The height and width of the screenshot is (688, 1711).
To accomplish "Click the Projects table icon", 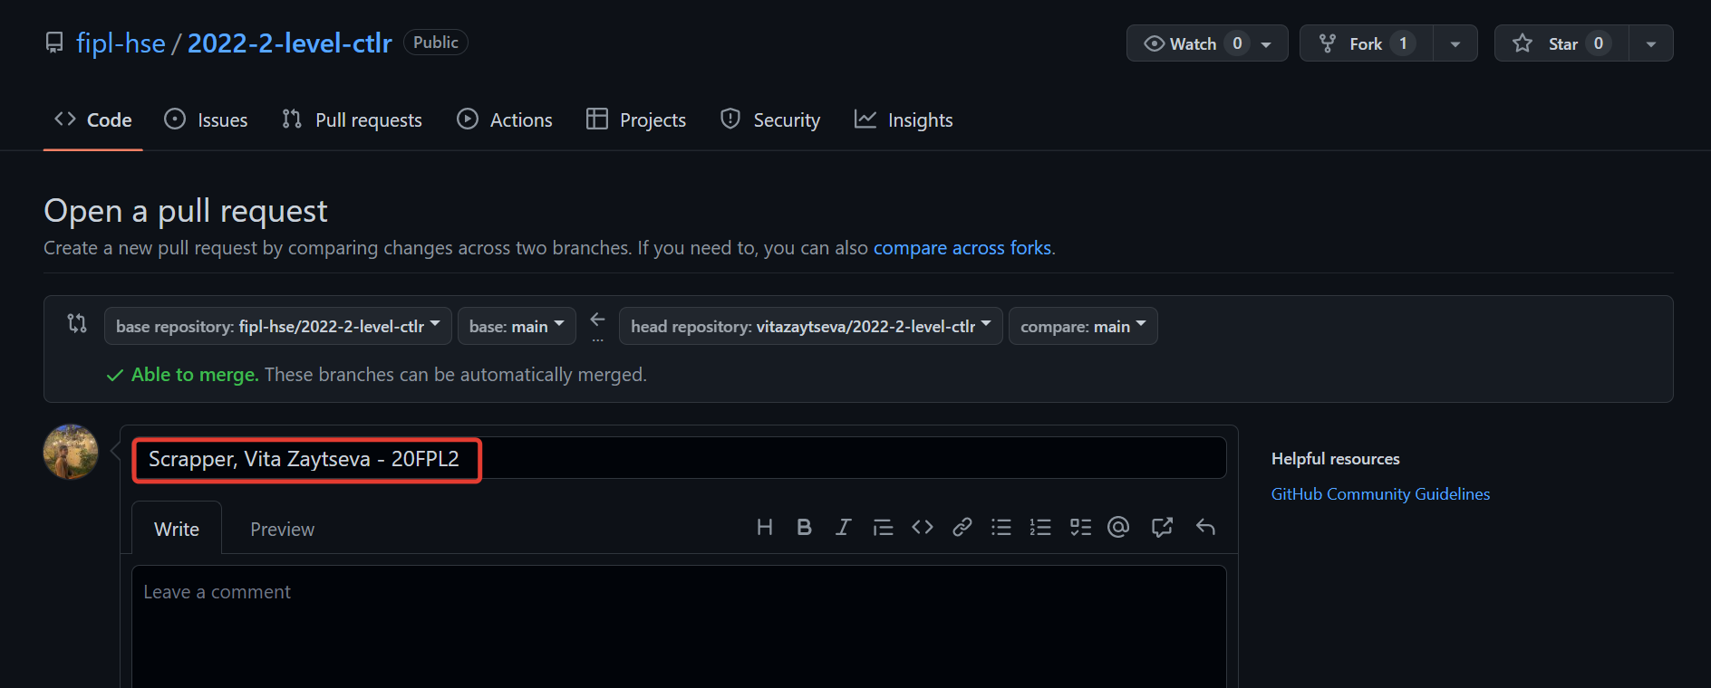I will coord(597,119).
